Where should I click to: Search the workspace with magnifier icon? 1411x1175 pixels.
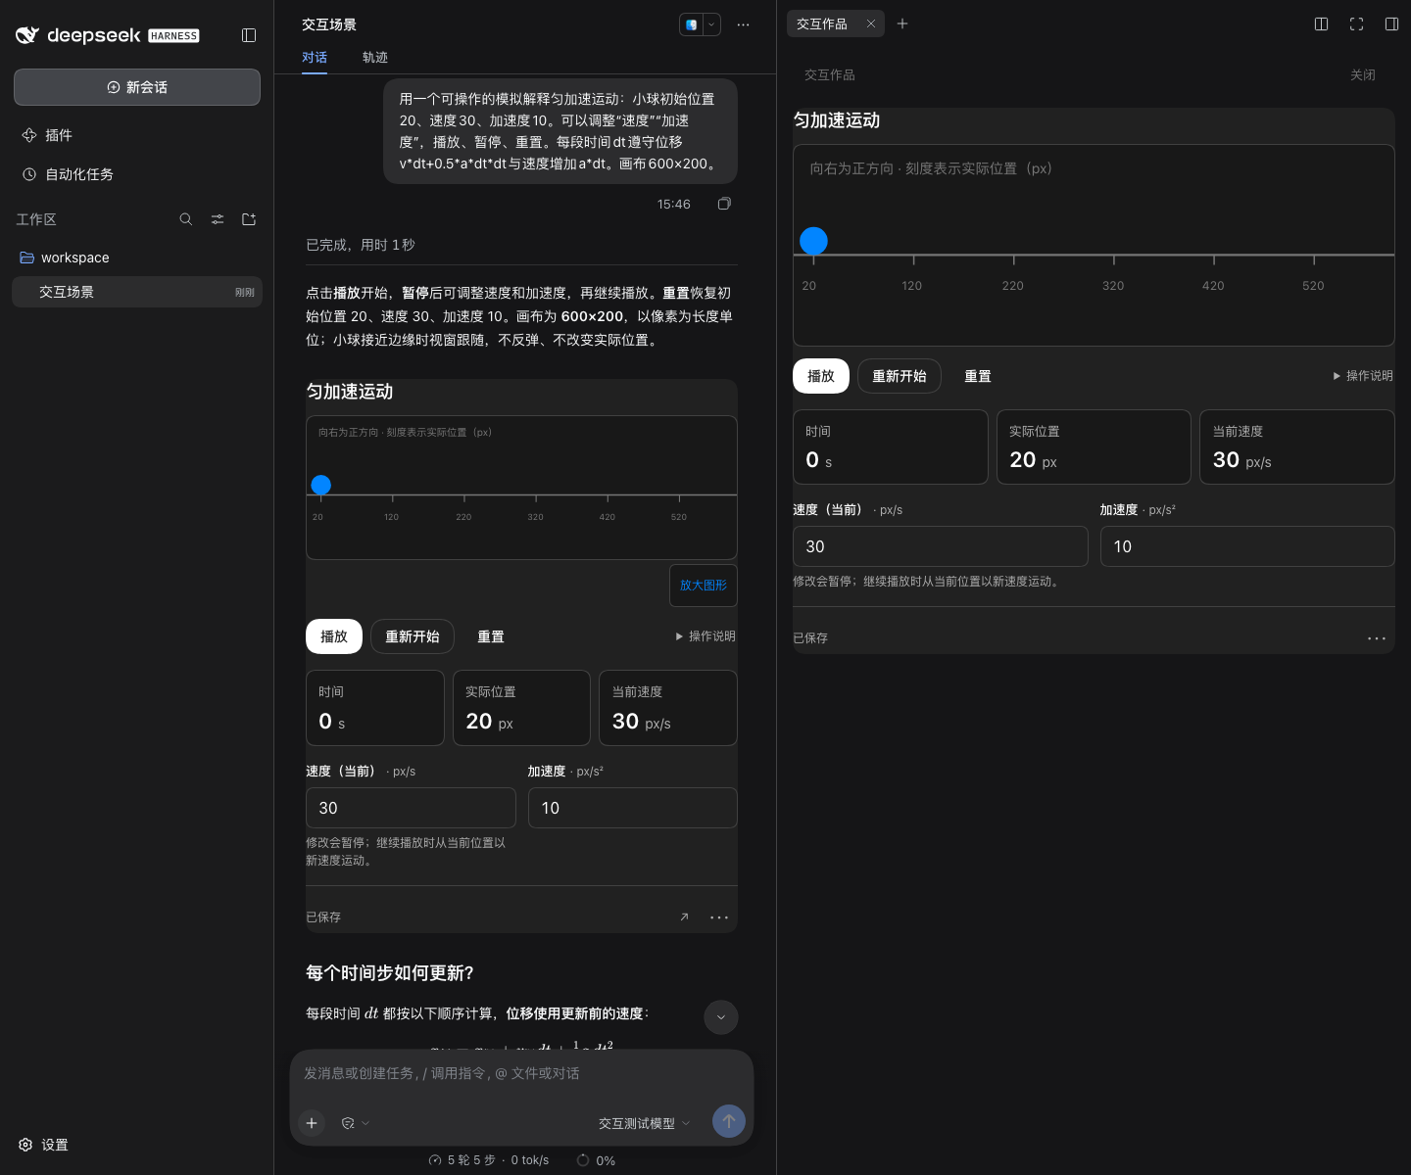tap(186, 219)
